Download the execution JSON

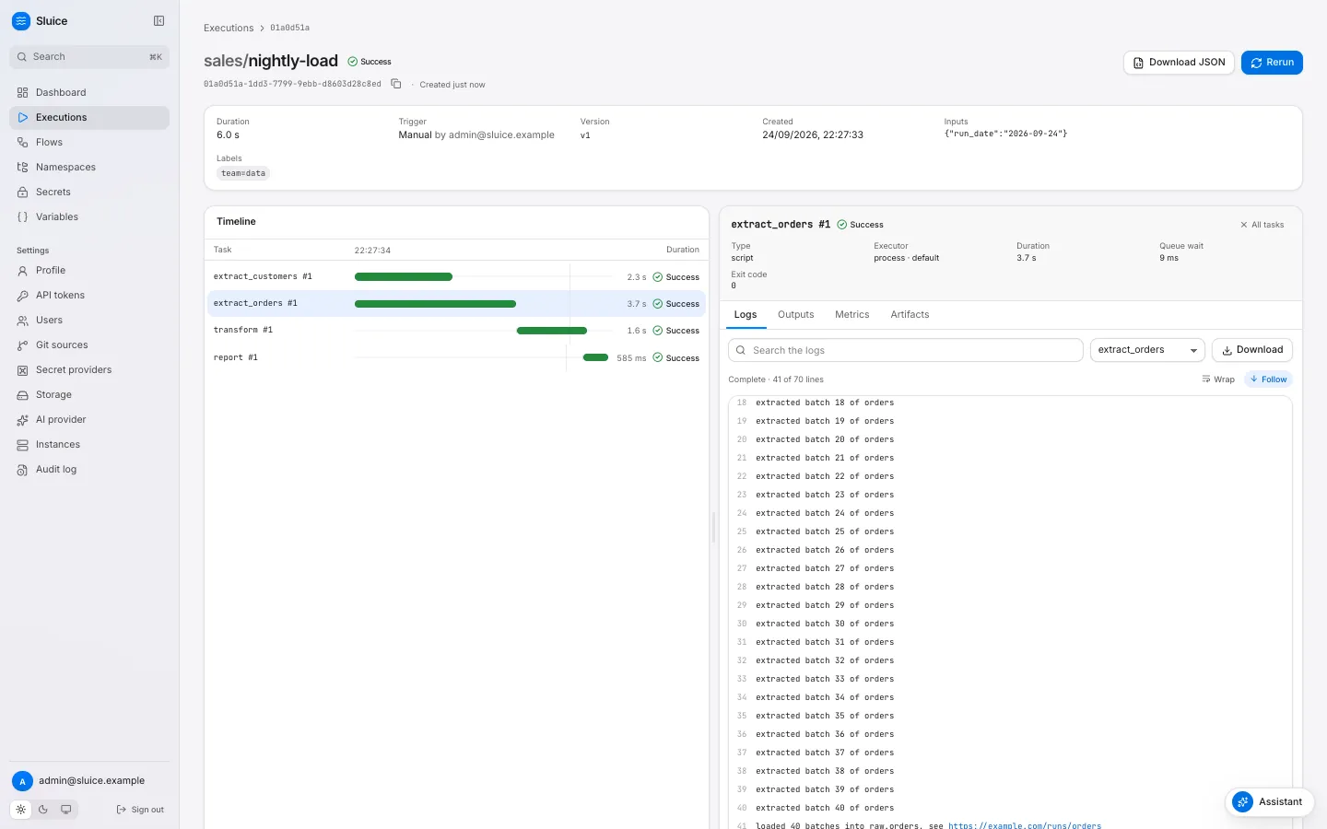pyautogui.click(x=1179, y=63)
